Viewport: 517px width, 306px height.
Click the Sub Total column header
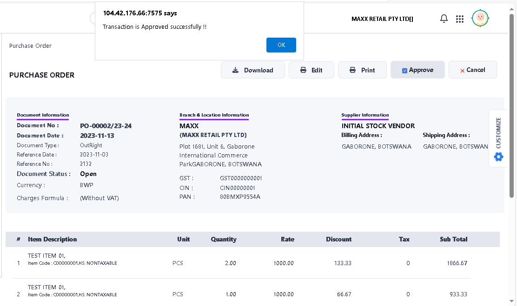pyautogui.click(x=453, y=240)
